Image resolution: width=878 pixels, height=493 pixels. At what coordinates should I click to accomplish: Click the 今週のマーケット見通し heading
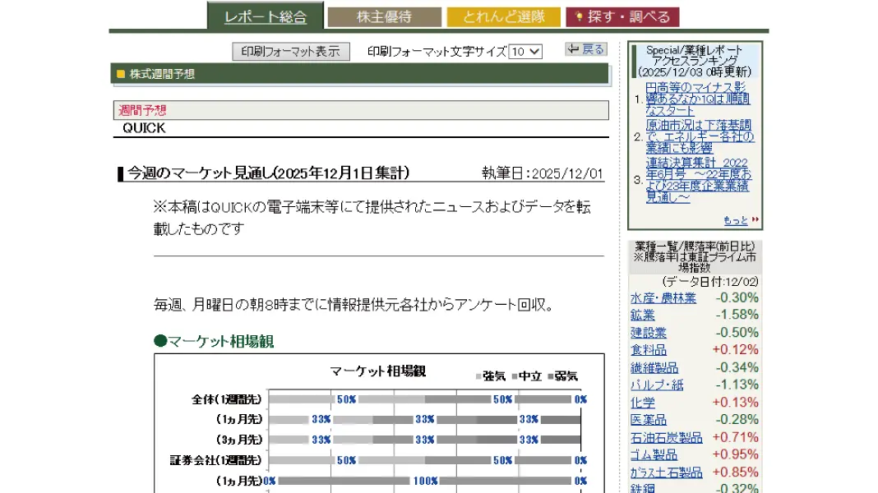point(268,173)
